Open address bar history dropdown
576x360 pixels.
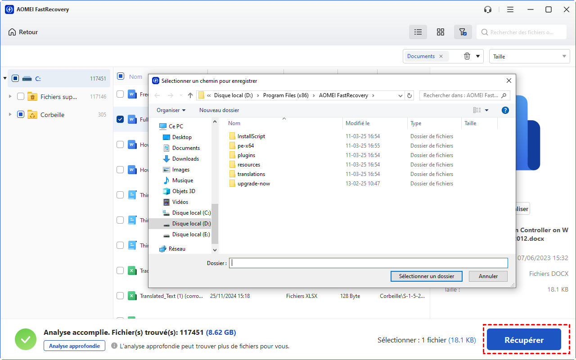tap(400, 95)
